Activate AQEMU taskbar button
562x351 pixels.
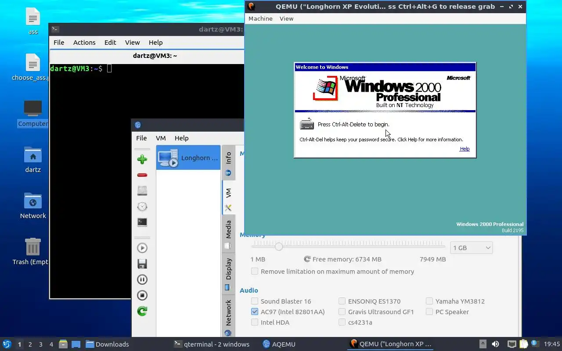point(279,344)
